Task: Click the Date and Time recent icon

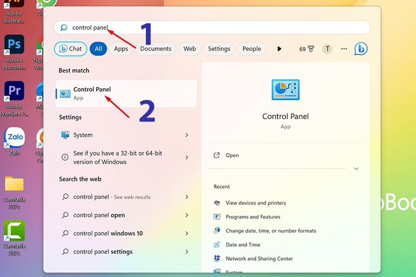Action: (x=217, y=245)
